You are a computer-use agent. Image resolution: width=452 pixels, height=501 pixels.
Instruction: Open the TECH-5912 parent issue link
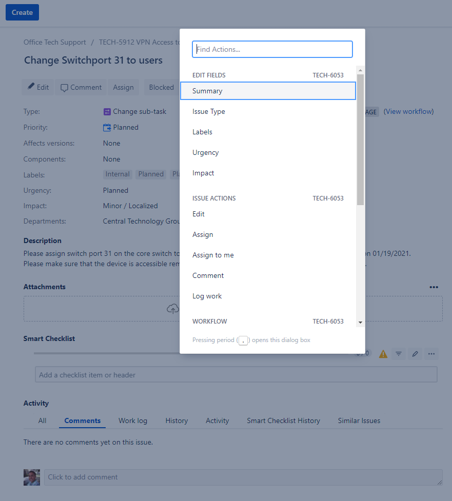140,42
